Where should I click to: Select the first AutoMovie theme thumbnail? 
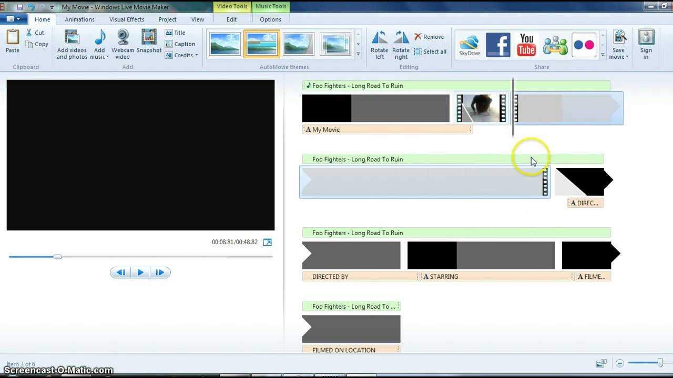tap(225, 44)
